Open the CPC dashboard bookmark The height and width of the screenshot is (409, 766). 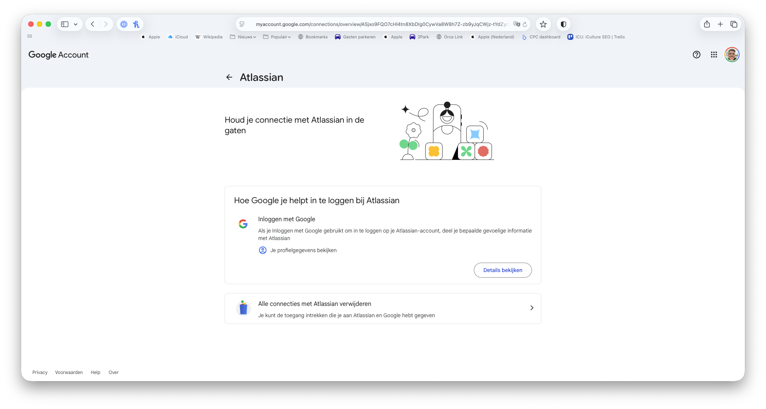point(541,37)
